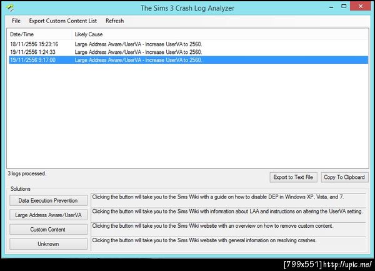Image resolution: width=375 pixels, height=271 pixels.
Task: Click Export to Text File button
Action: [293, 177]
